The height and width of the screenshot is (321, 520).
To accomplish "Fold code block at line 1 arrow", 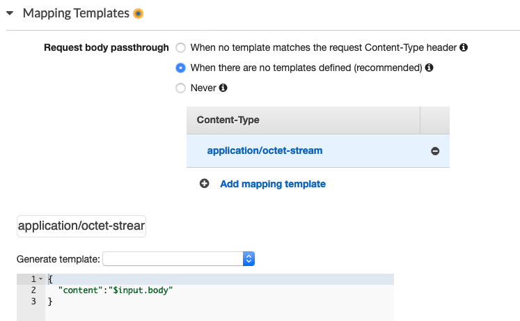I will [x=41, y=279].
